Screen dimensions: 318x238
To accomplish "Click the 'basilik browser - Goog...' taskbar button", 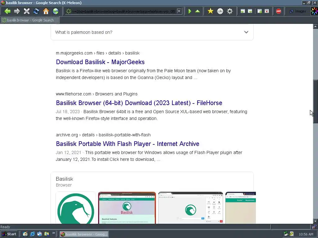I will pos(84,234).
